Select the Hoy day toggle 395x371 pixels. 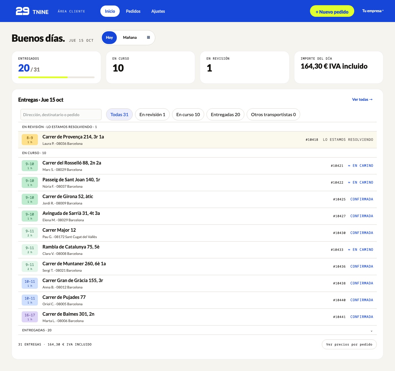109,38
